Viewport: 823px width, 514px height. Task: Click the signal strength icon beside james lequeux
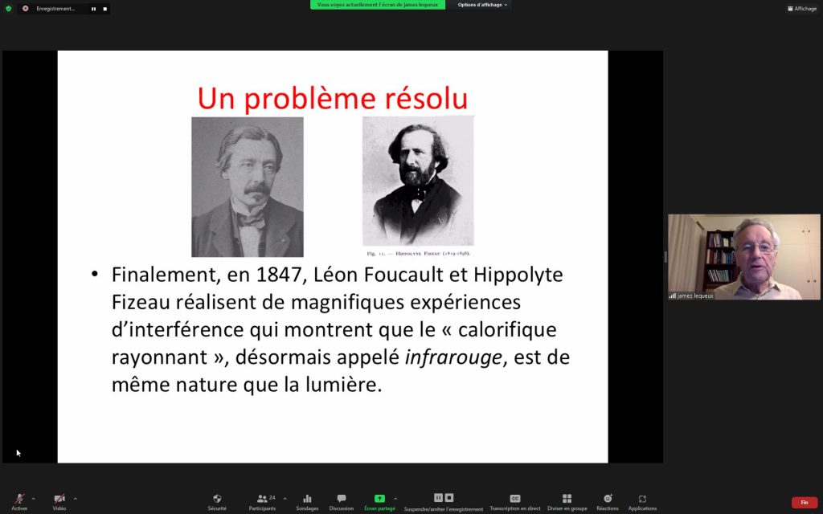tap(673, 296)
